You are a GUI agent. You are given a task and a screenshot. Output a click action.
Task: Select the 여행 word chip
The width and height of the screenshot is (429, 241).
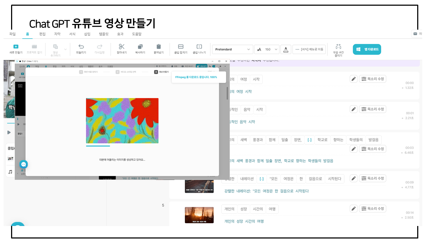[x=272, y=209]
